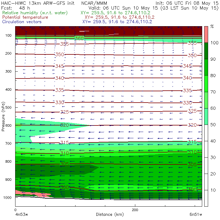Click the 'Pressure (hPa)' axis label
The image size is (220, 220).
pos(3,117)
